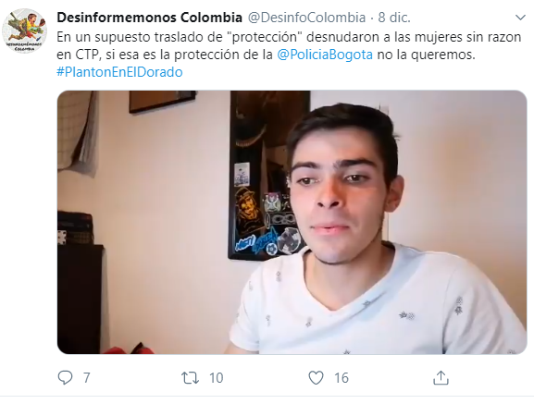This screenshot has height=404, width=534.
Task: Open the Desinformemonos Colombia profile avatar
Action: point(24,31)
